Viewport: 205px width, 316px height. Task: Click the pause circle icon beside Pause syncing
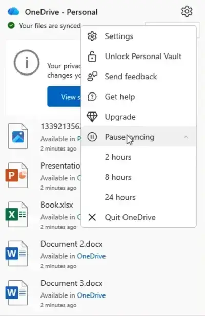[92, 137]
